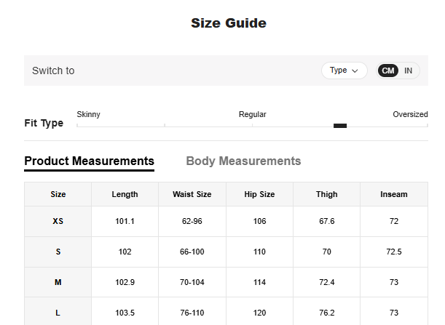Click the Inseam column header
This screenshot has height=325, width=445.
394,194
